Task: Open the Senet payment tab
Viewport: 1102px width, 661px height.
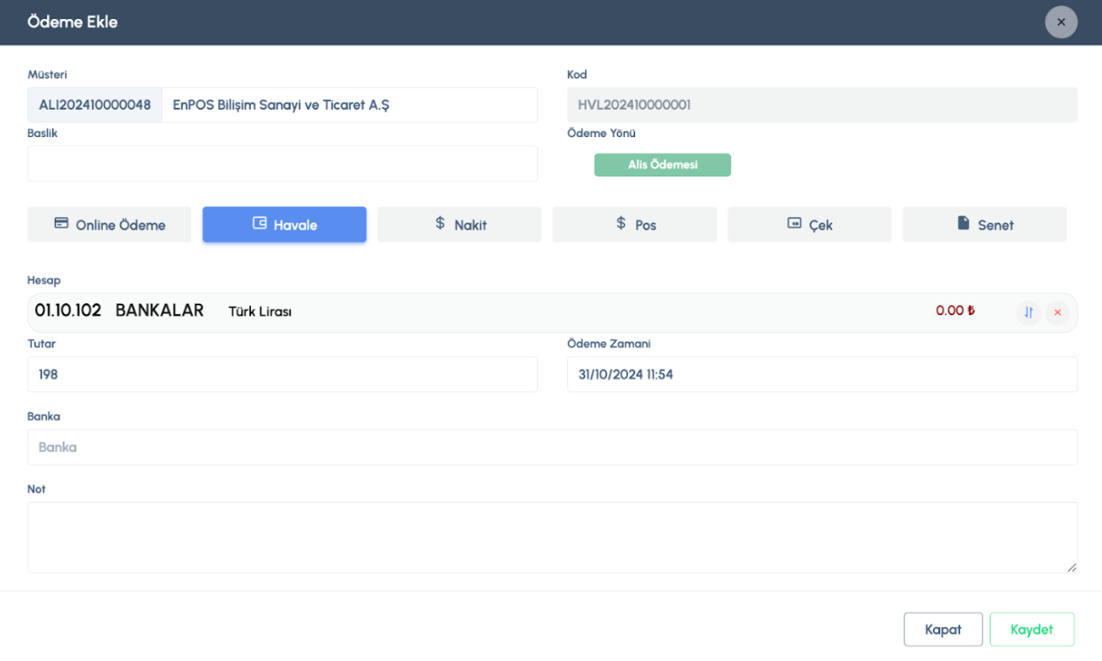Action: 985,225
